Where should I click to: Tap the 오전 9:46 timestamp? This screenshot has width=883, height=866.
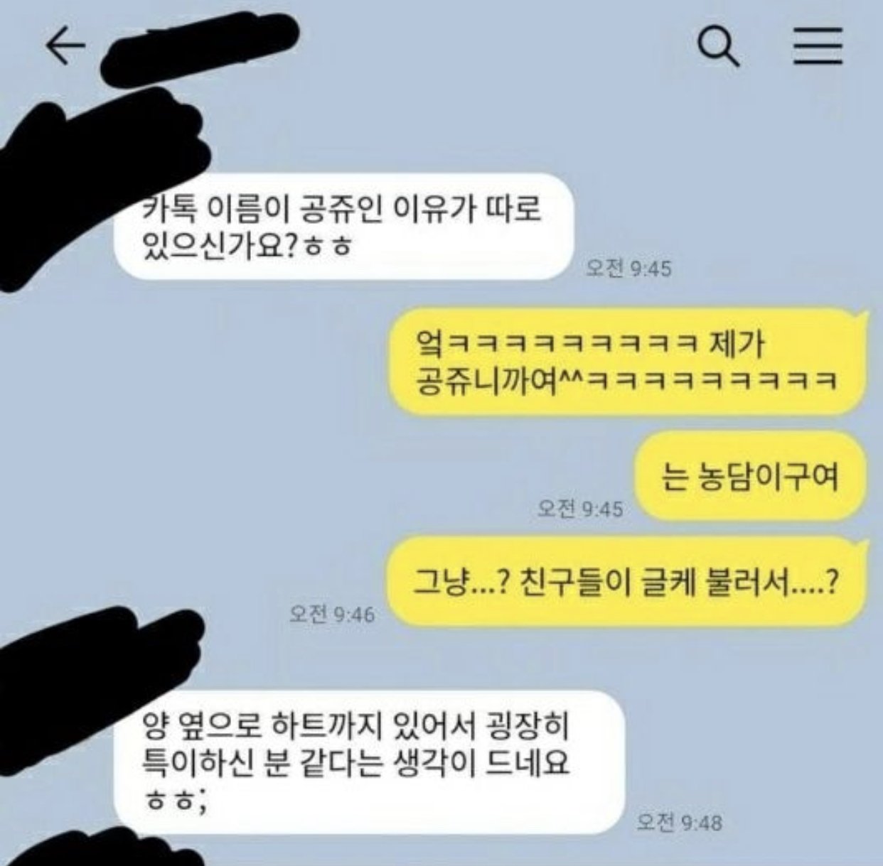coord(331,613)
